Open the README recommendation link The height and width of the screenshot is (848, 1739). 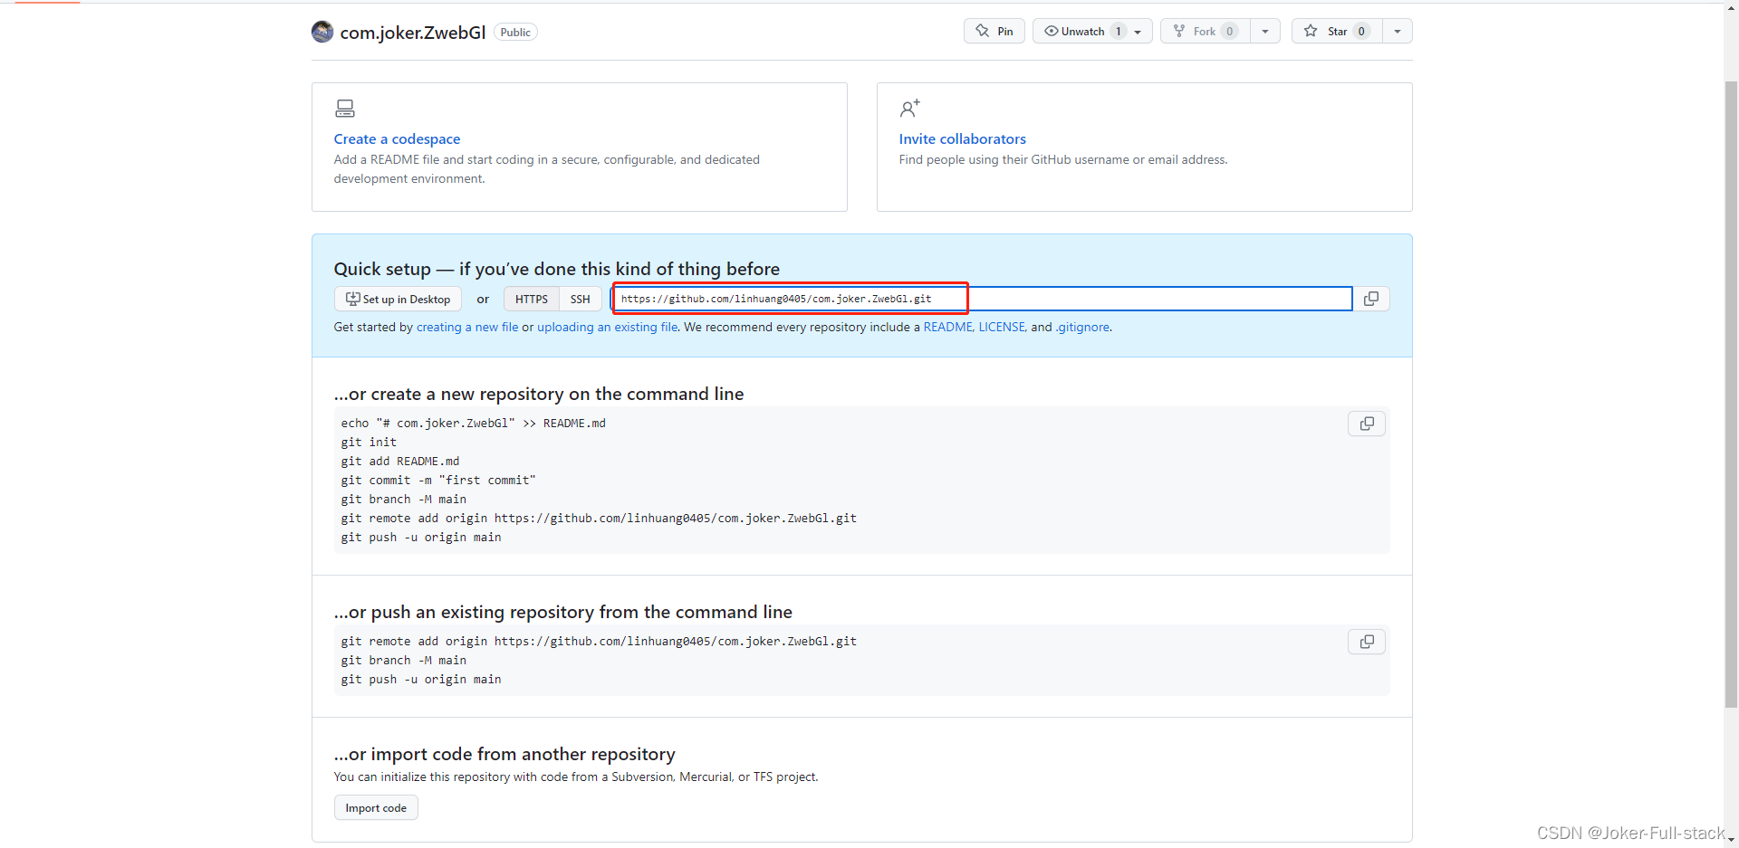coord(947,327)
